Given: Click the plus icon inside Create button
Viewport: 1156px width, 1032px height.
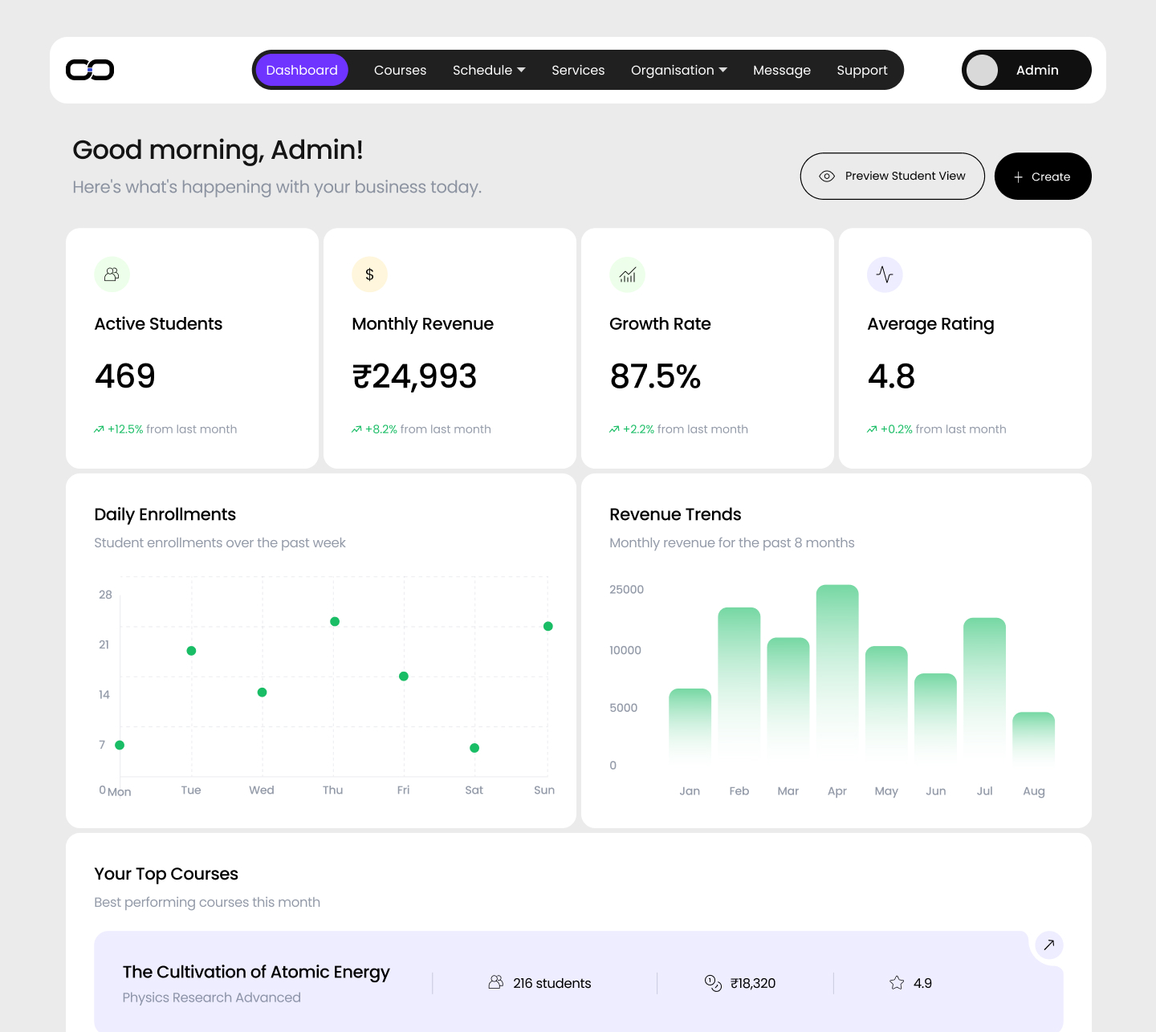Looking at the screenshot, I should (1018, 177).
